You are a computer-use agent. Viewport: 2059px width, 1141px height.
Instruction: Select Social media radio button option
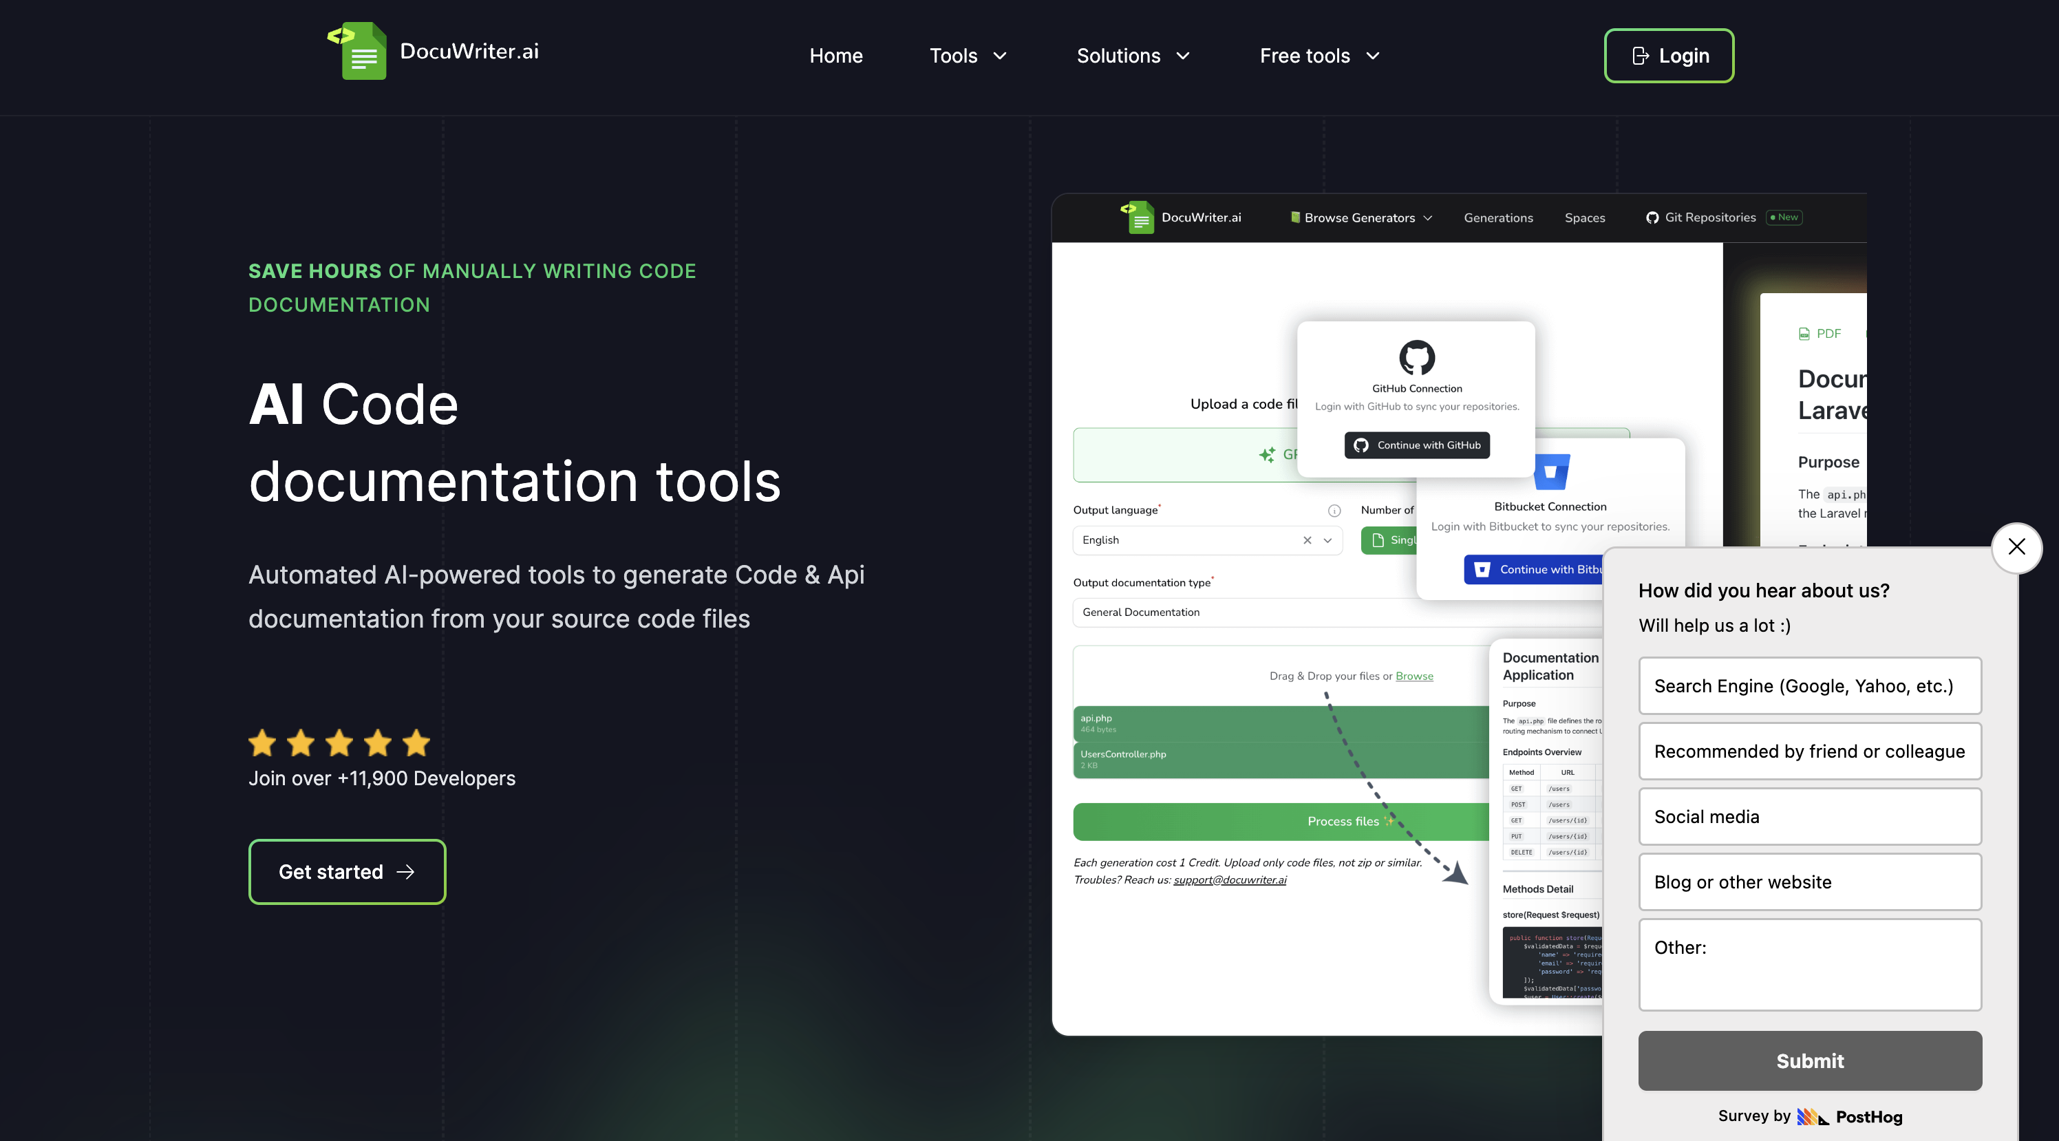1809,816
